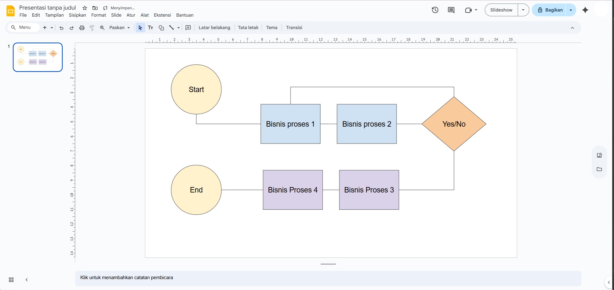Select the Start circle shape

(196, 90)
